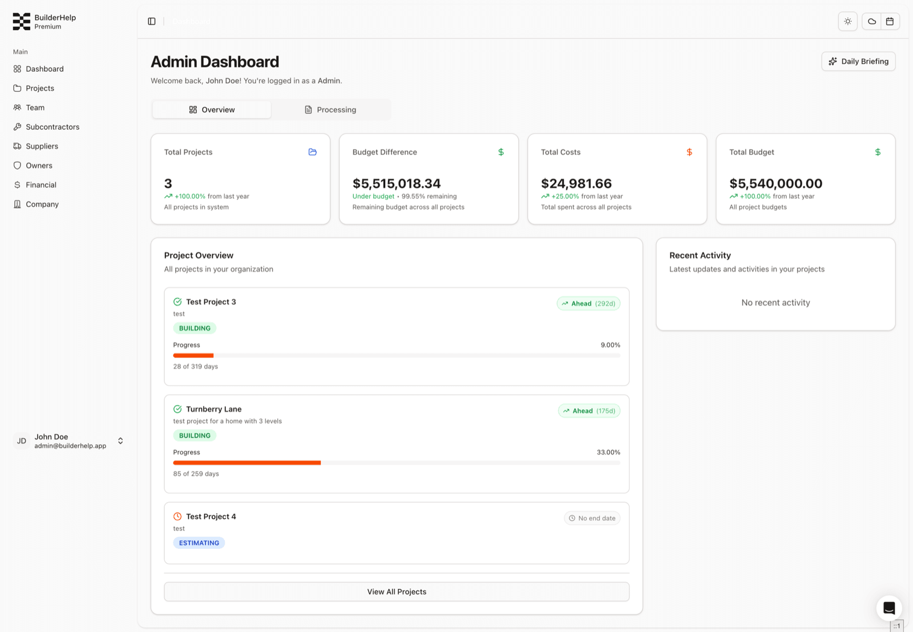Click folder icon on Total Projects card

[x=313, y=152]
